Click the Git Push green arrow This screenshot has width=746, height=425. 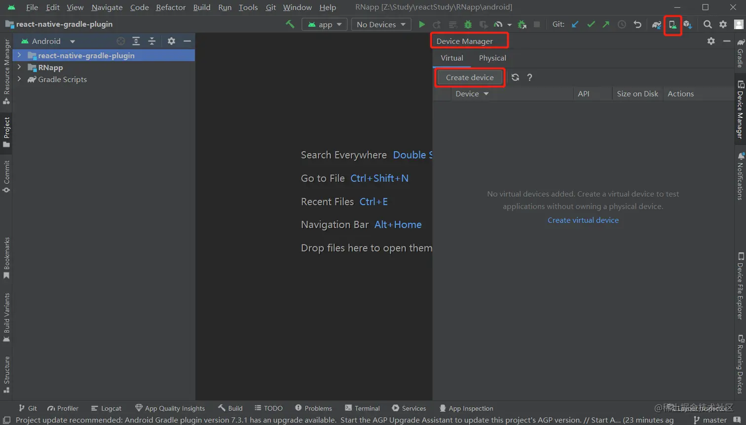[606, 24]
